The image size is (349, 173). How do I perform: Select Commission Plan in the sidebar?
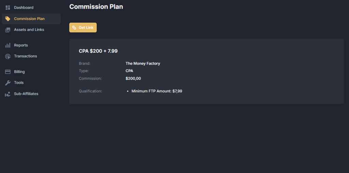tap(29, 19)
